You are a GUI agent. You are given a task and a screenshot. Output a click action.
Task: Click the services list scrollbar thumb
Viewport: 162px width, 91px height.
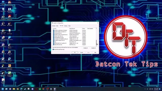96,42
